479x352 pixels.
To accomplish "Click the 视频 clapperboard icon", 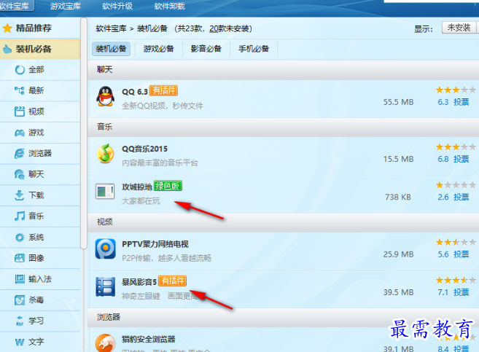I will (x=20, y=112).
